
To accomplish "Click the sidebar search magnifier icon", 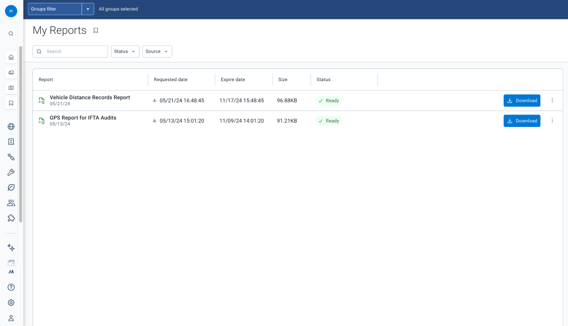I will coord(11,33).
